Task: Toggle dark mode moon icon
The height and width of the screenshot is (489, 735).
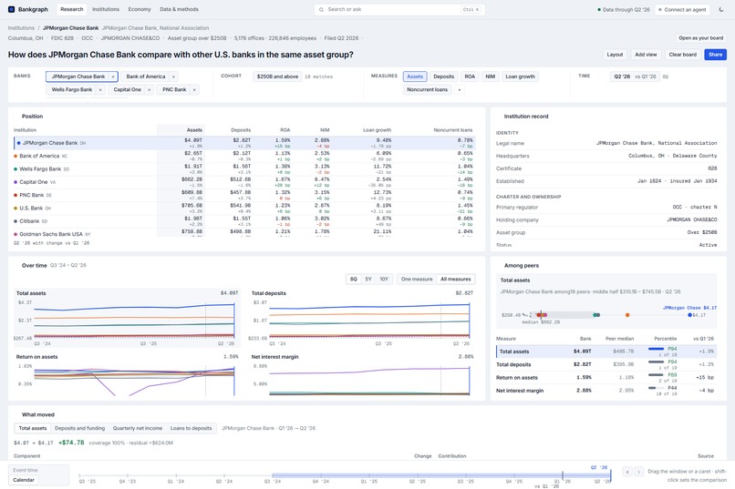Action: coord(721,9)
